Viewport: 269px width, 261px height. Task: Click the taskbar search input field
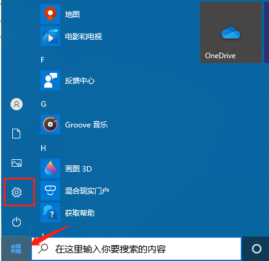pyautogui.click(x=136, y=249)
